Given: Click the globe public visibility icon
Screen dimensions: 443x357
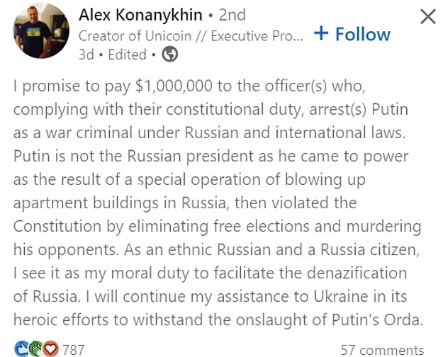Looking at the screenshot, I should click(170, 54).
